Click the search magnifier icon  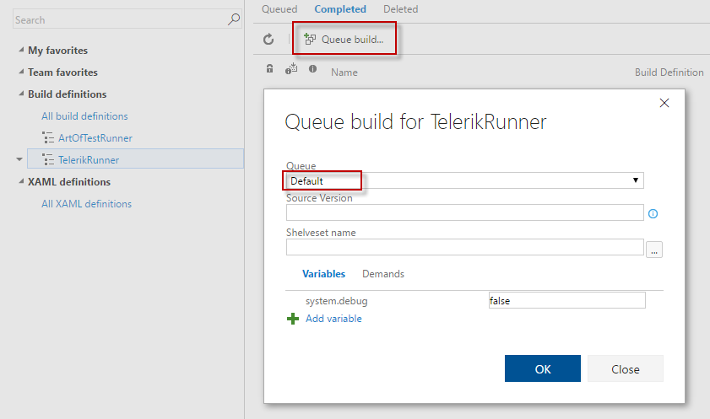(x=234, y=19)
